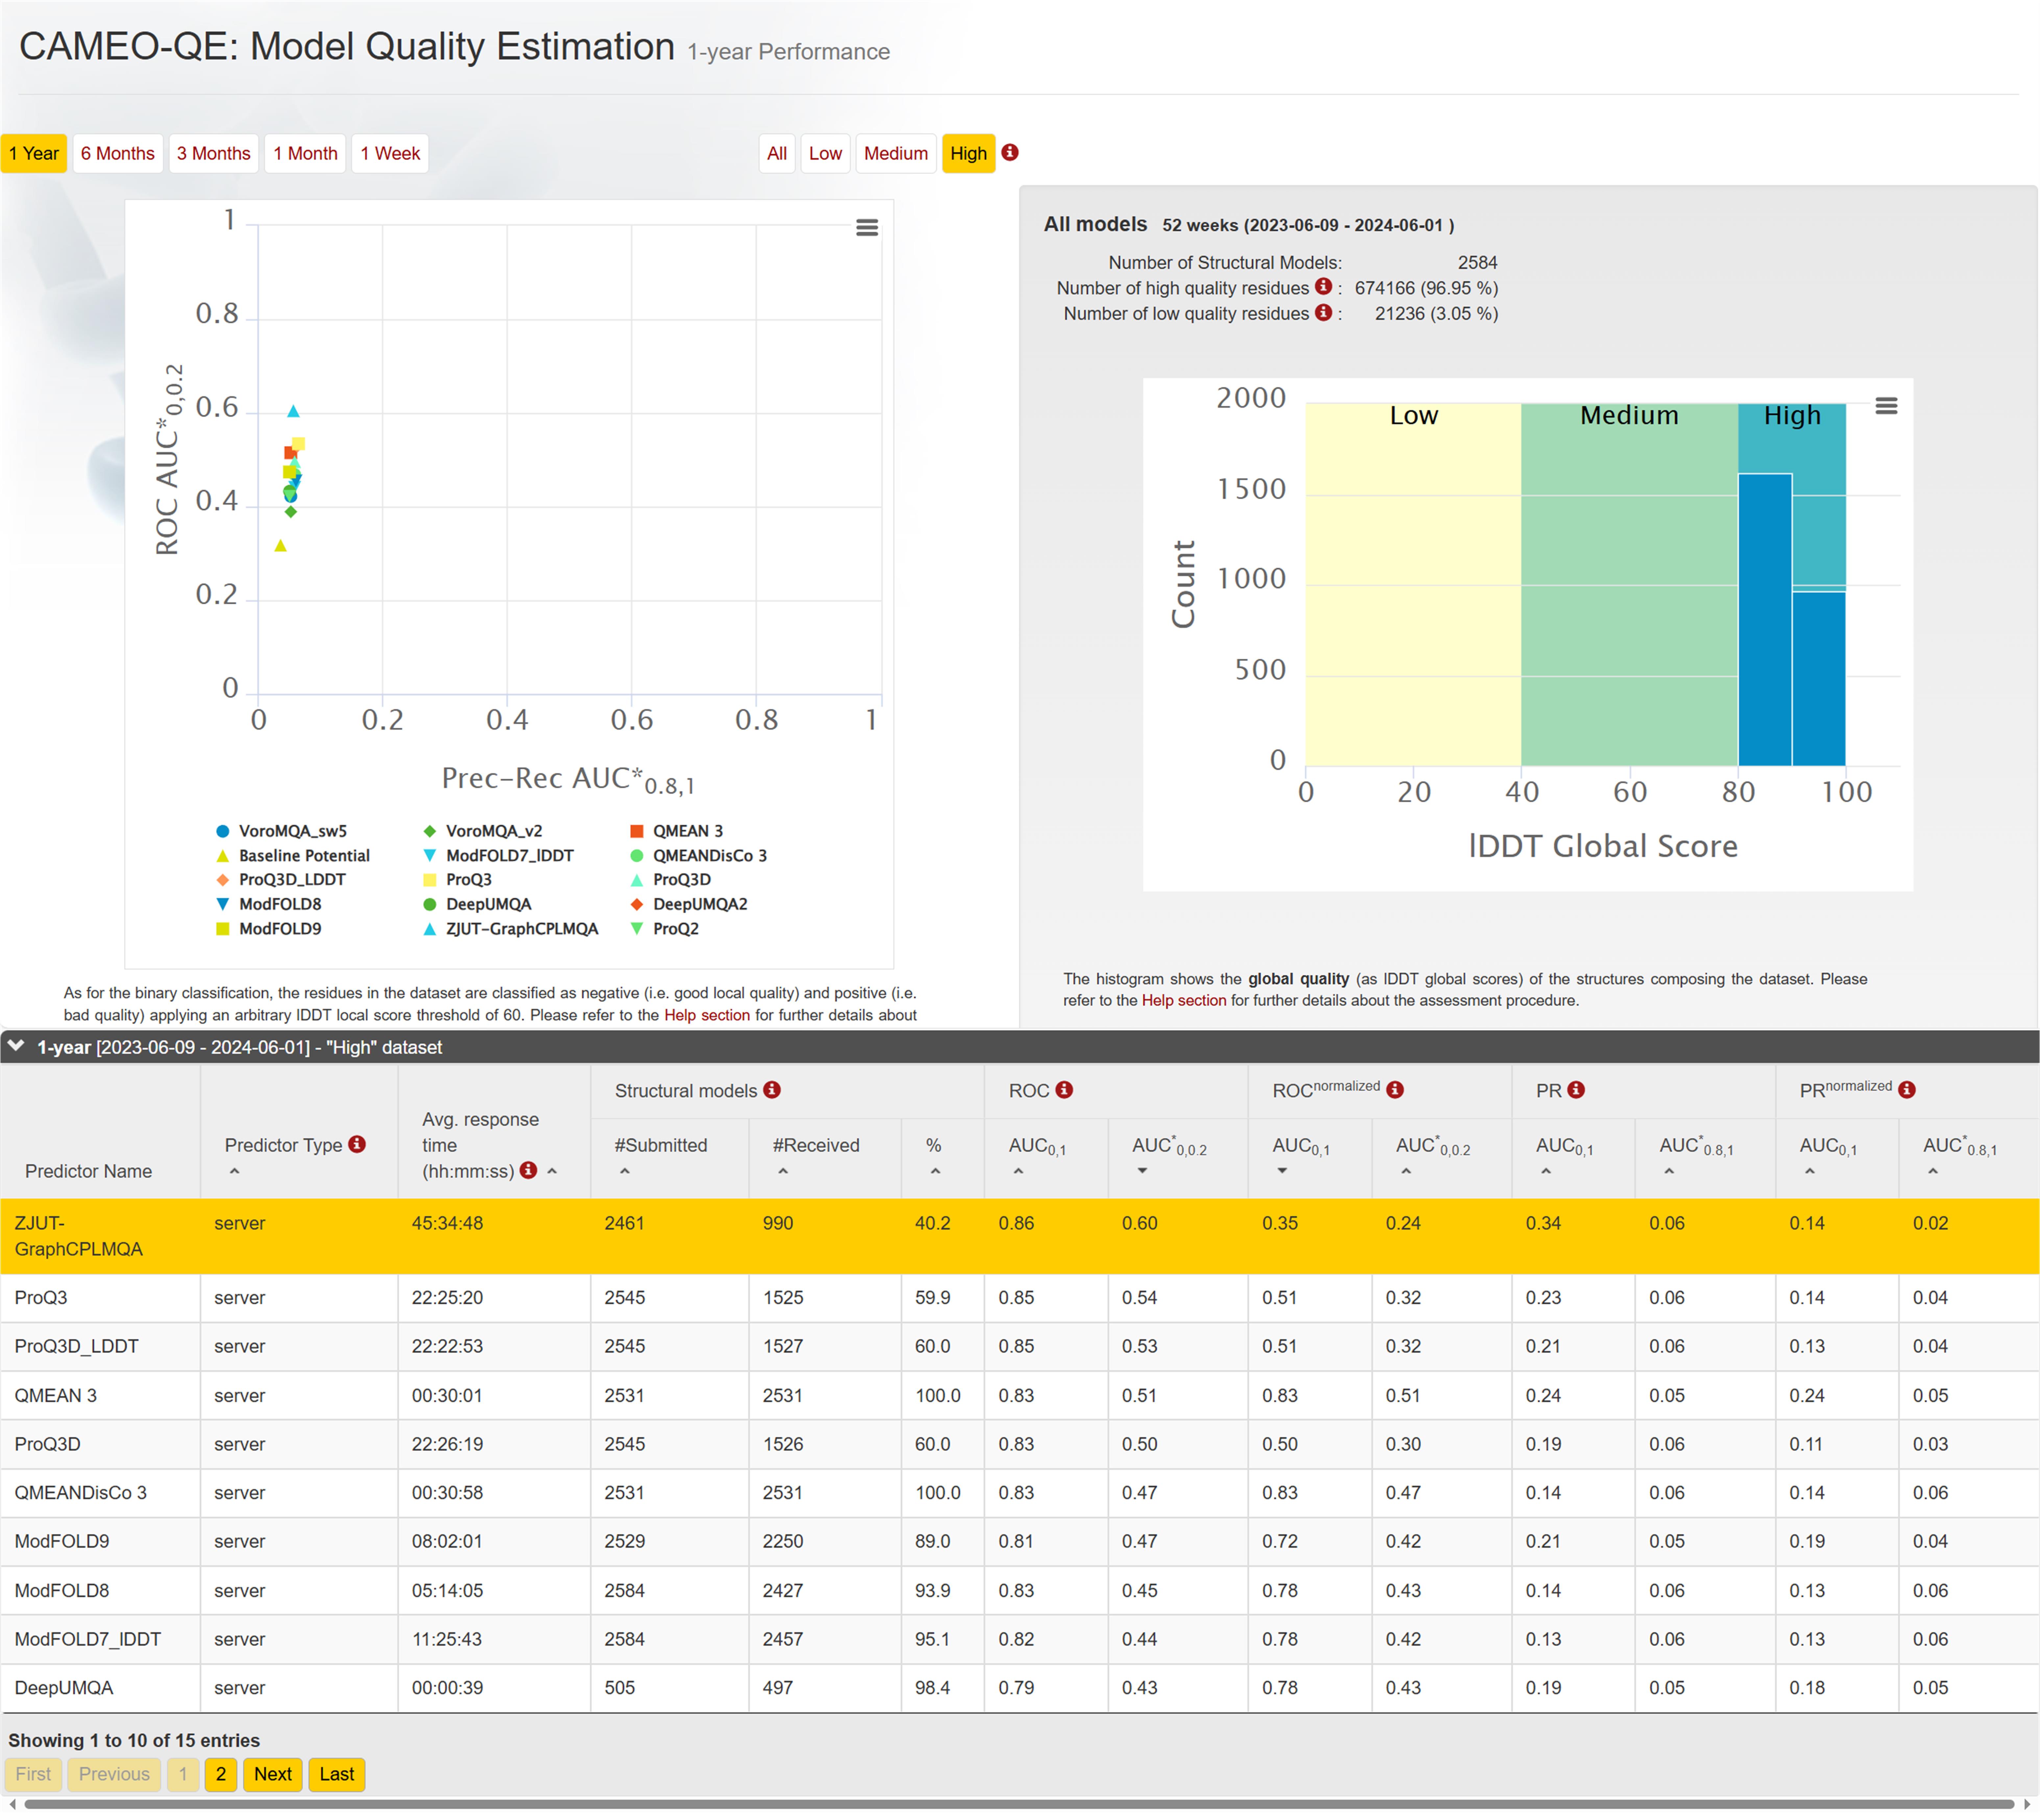Screen dimensions: 2040x1820
Task: Select the ZJUT-GraphCPLMQA table row
Action: pyautogui.click(x=1020, y=1236)
